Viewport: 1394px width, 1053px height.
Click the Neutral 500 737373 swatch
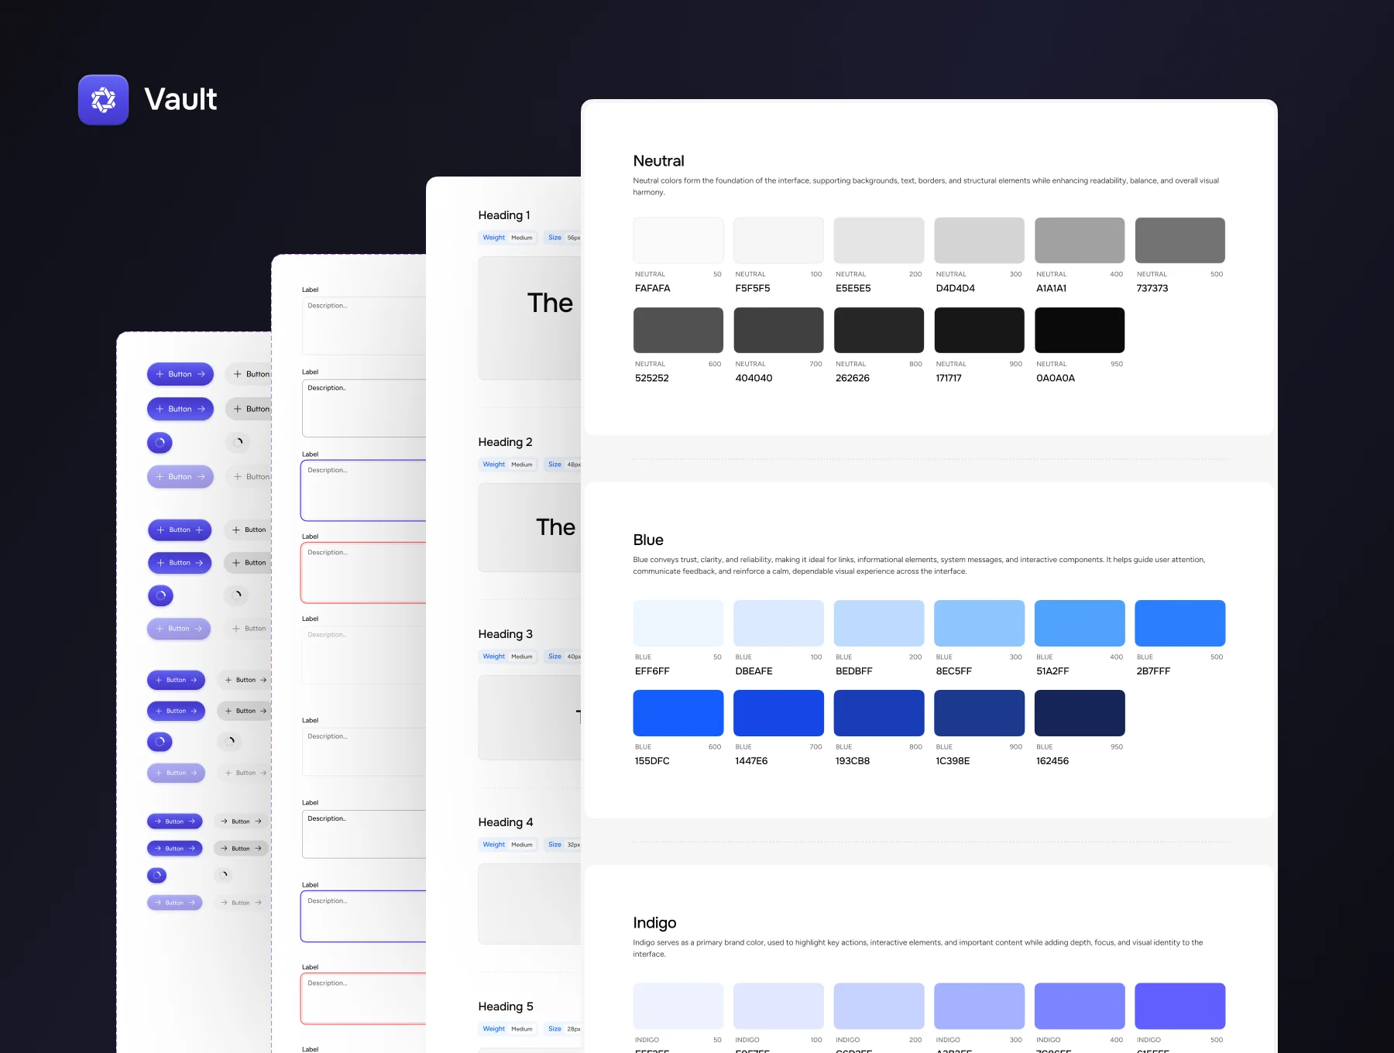tap(1180, 240)
